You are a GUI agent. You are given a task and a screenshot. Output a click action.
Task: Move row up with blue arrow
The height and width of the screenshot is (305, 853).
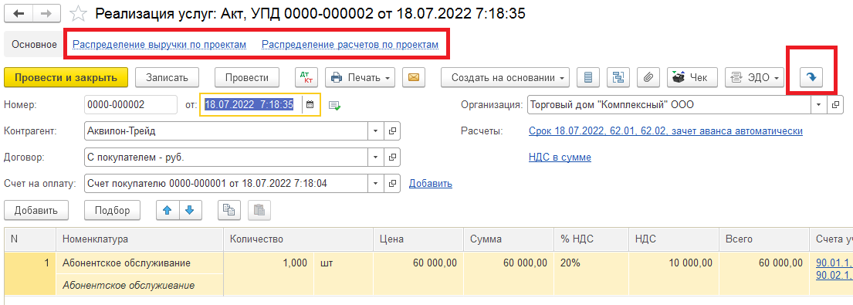tap(168, 210)
